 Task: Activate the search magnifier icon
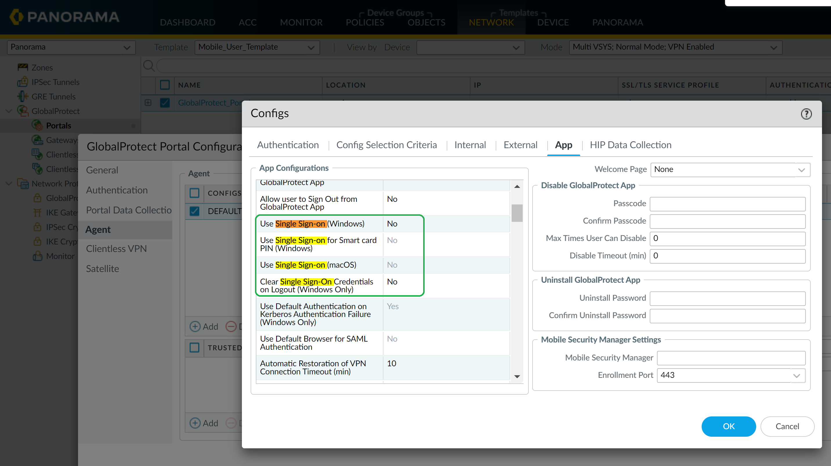pyautogui.click(x=149, y=66)
